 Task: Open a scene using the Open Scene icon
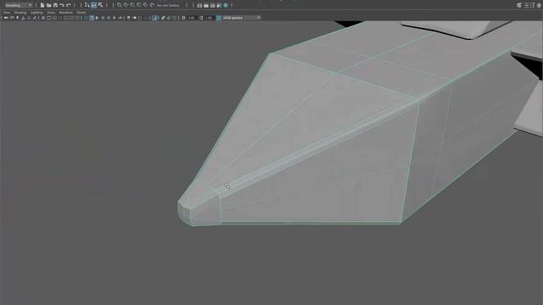[x=49, y=5]
